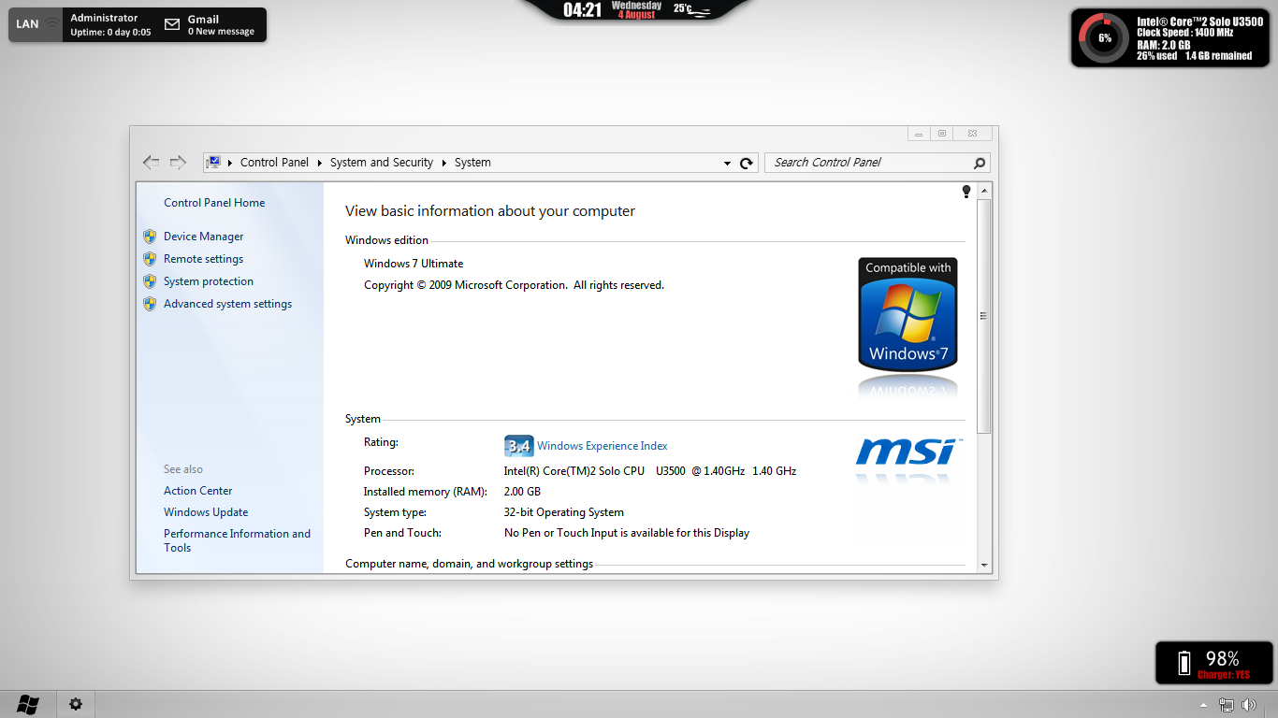Click the shield icon beside Remote settings

(150, 259)
